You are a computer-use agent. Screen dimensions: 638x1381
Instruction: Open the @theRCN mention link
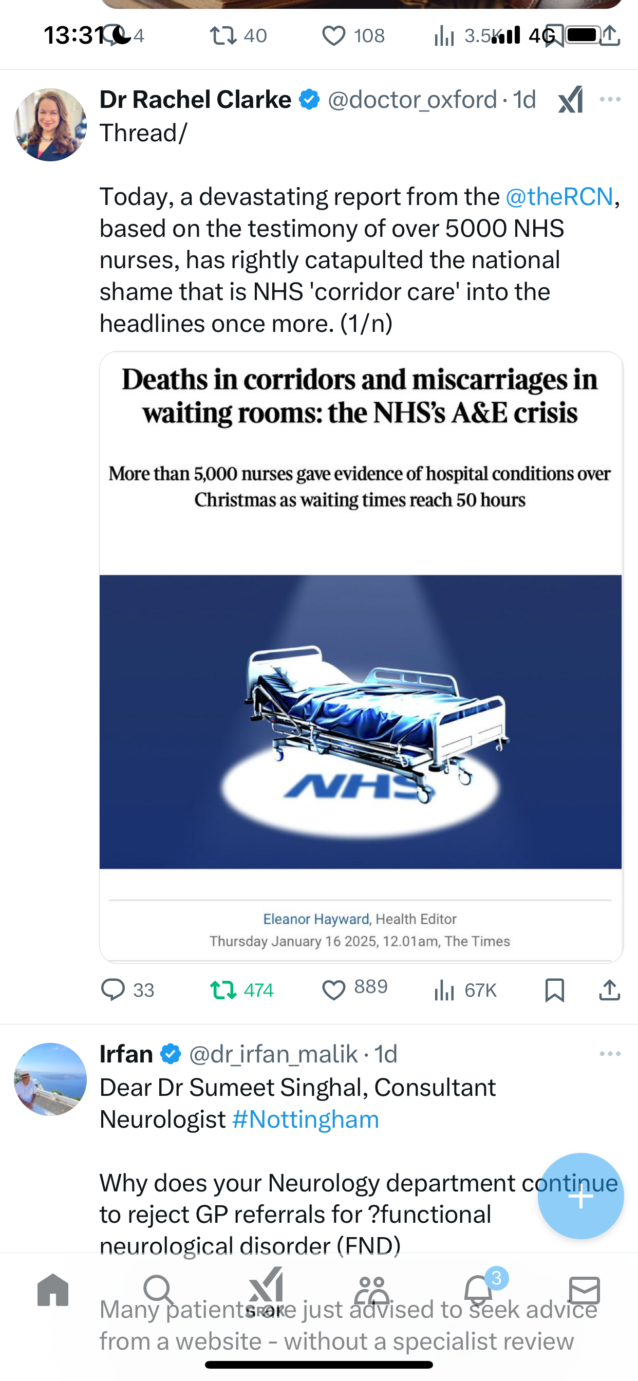[559, 196]
